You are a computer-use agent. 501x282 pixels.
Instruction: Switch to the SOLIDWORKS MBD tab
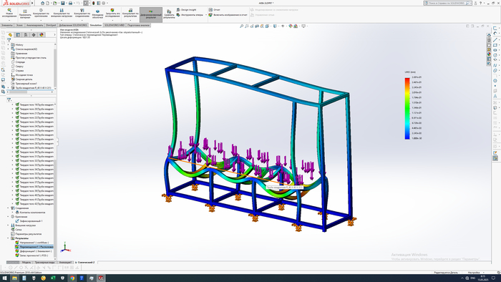pos(115,25)
